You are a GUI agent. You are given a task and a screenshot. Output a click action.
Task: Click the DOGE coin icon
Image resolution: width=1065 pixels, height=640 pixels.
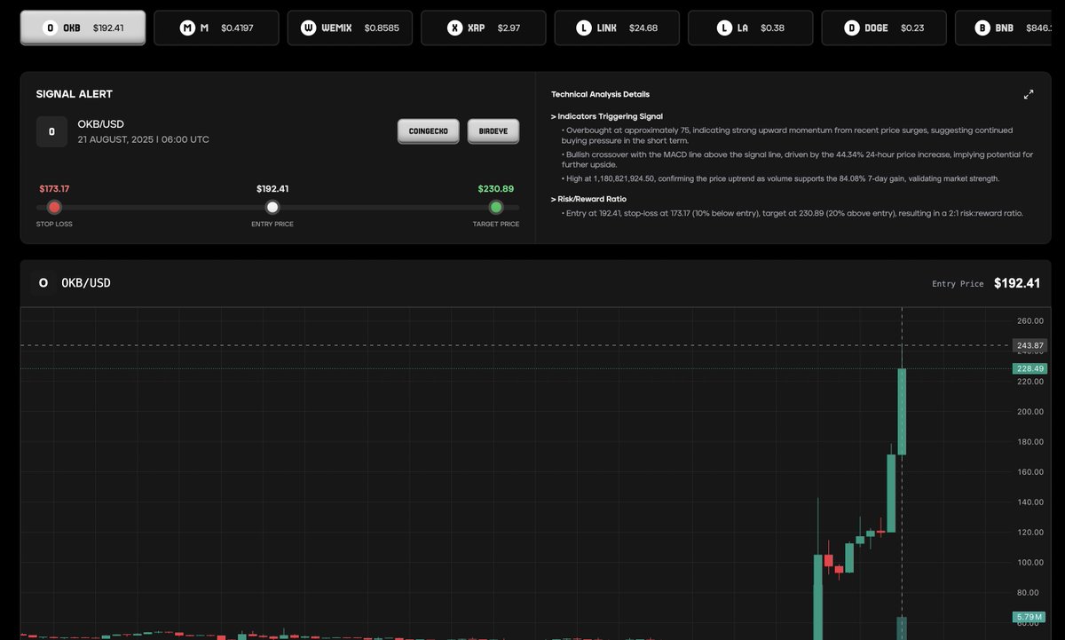(852, 28)
